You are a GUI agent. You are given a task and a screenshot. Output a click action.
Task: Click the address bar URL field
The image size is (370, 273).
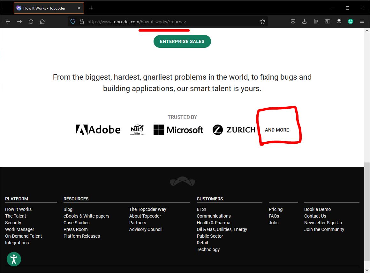click(x=168, y=22)
